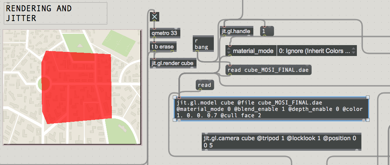Click the message box containing 1

point(267,31)
